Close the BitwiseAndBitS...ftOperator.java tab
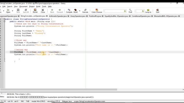The height and width of the screenshot is (103, 184). [179, 16]
